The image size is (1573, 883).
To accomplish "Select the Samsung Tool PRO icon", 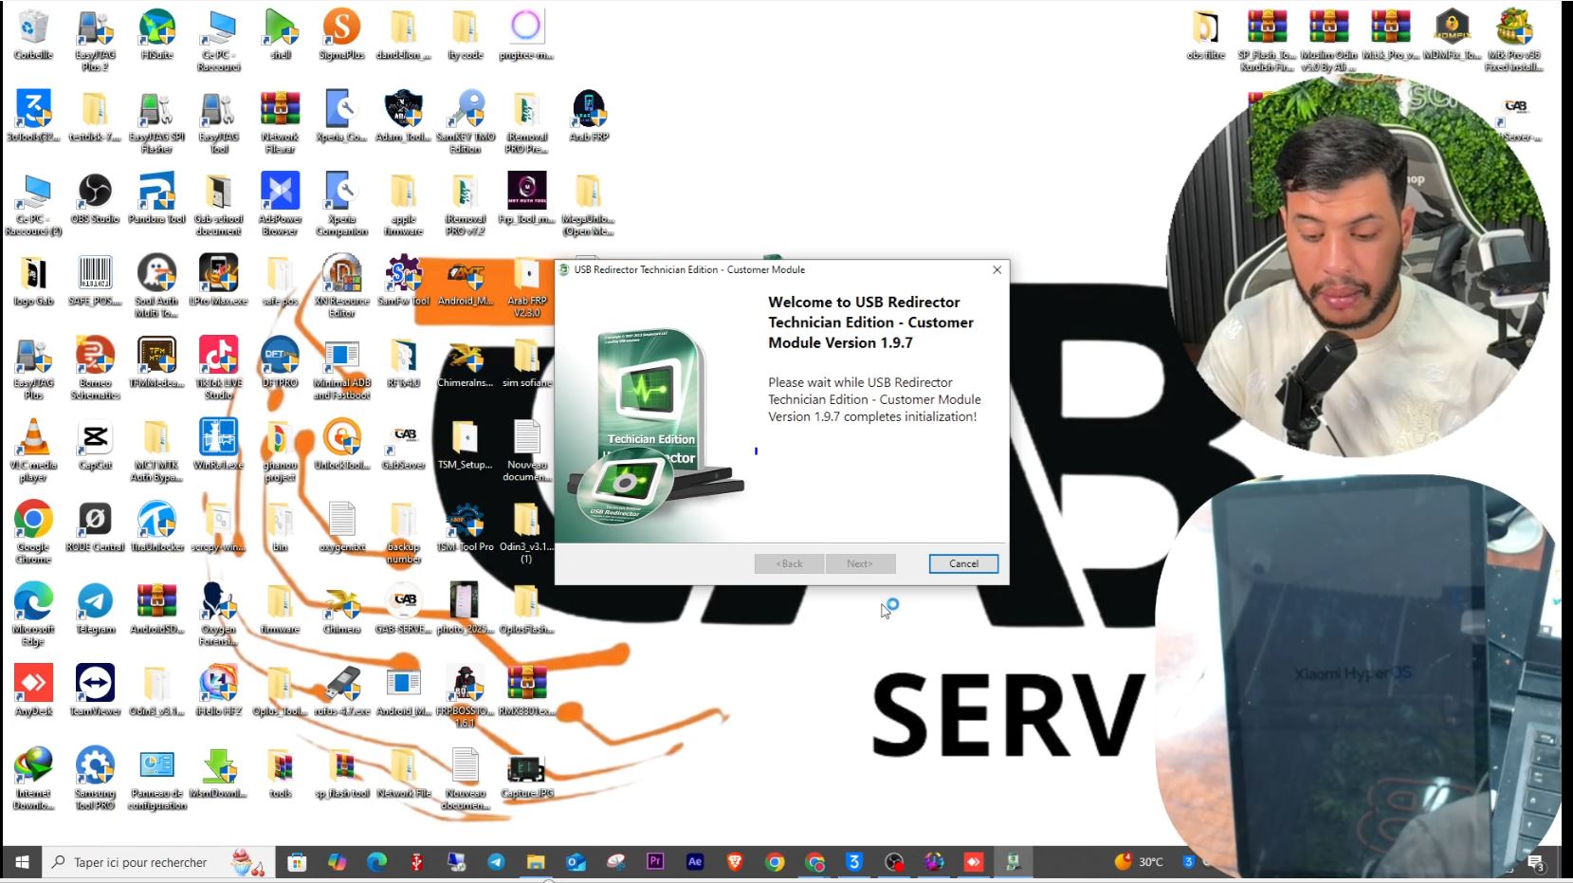I will coord(95,779).
